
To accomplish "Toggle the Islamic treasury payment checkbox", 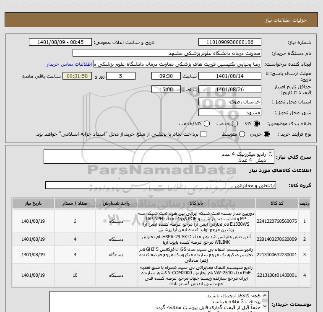I will tap(203, 134).
